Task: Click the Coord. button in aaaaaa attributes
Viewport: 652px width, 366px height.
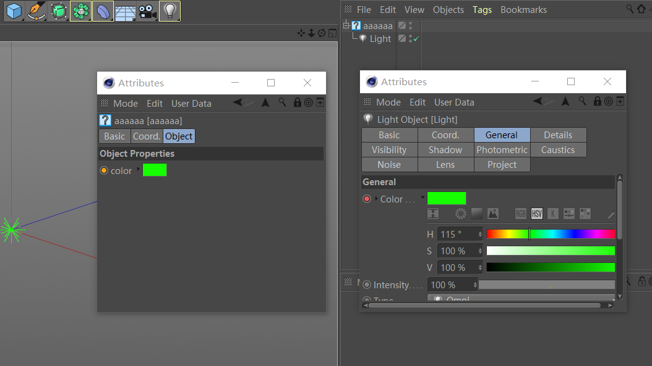Action: (x=147, y=136)
